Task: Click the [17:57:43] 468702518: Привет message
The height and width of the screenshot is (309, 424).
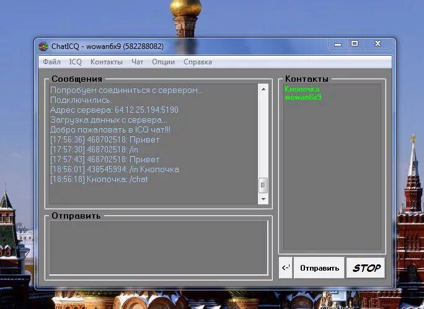Action: pos(105,159)
